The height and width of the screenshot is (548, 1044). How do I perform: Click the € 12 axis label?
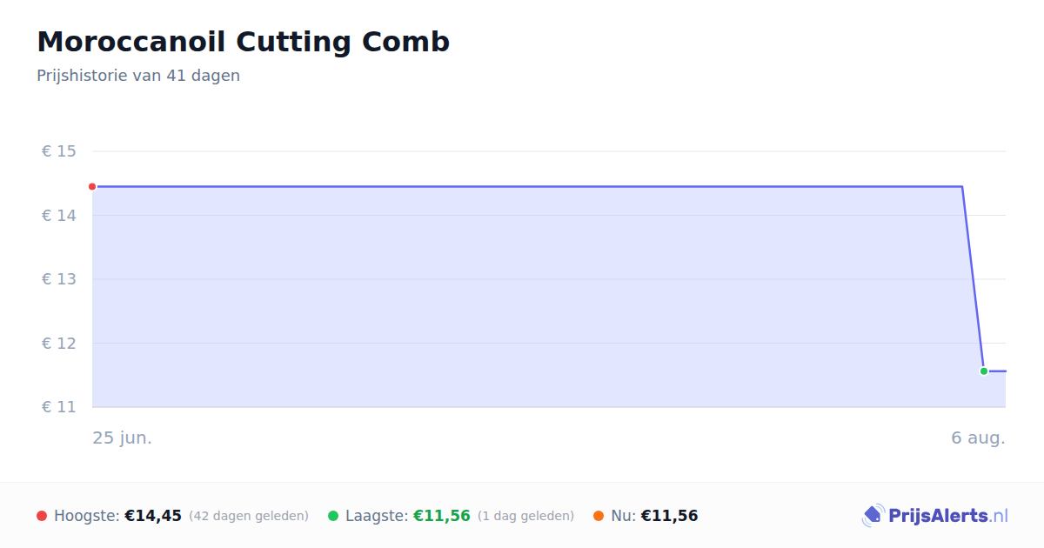click(x=59, y=343)
